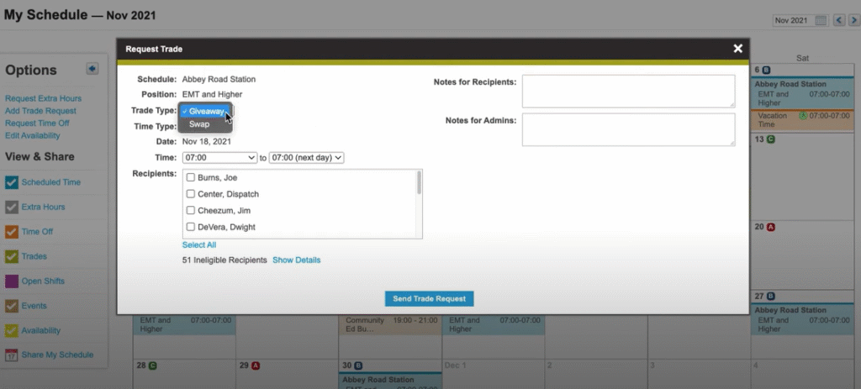Open Share My Schedule link
The image size is (861, 389).
[x=57, y=355]
